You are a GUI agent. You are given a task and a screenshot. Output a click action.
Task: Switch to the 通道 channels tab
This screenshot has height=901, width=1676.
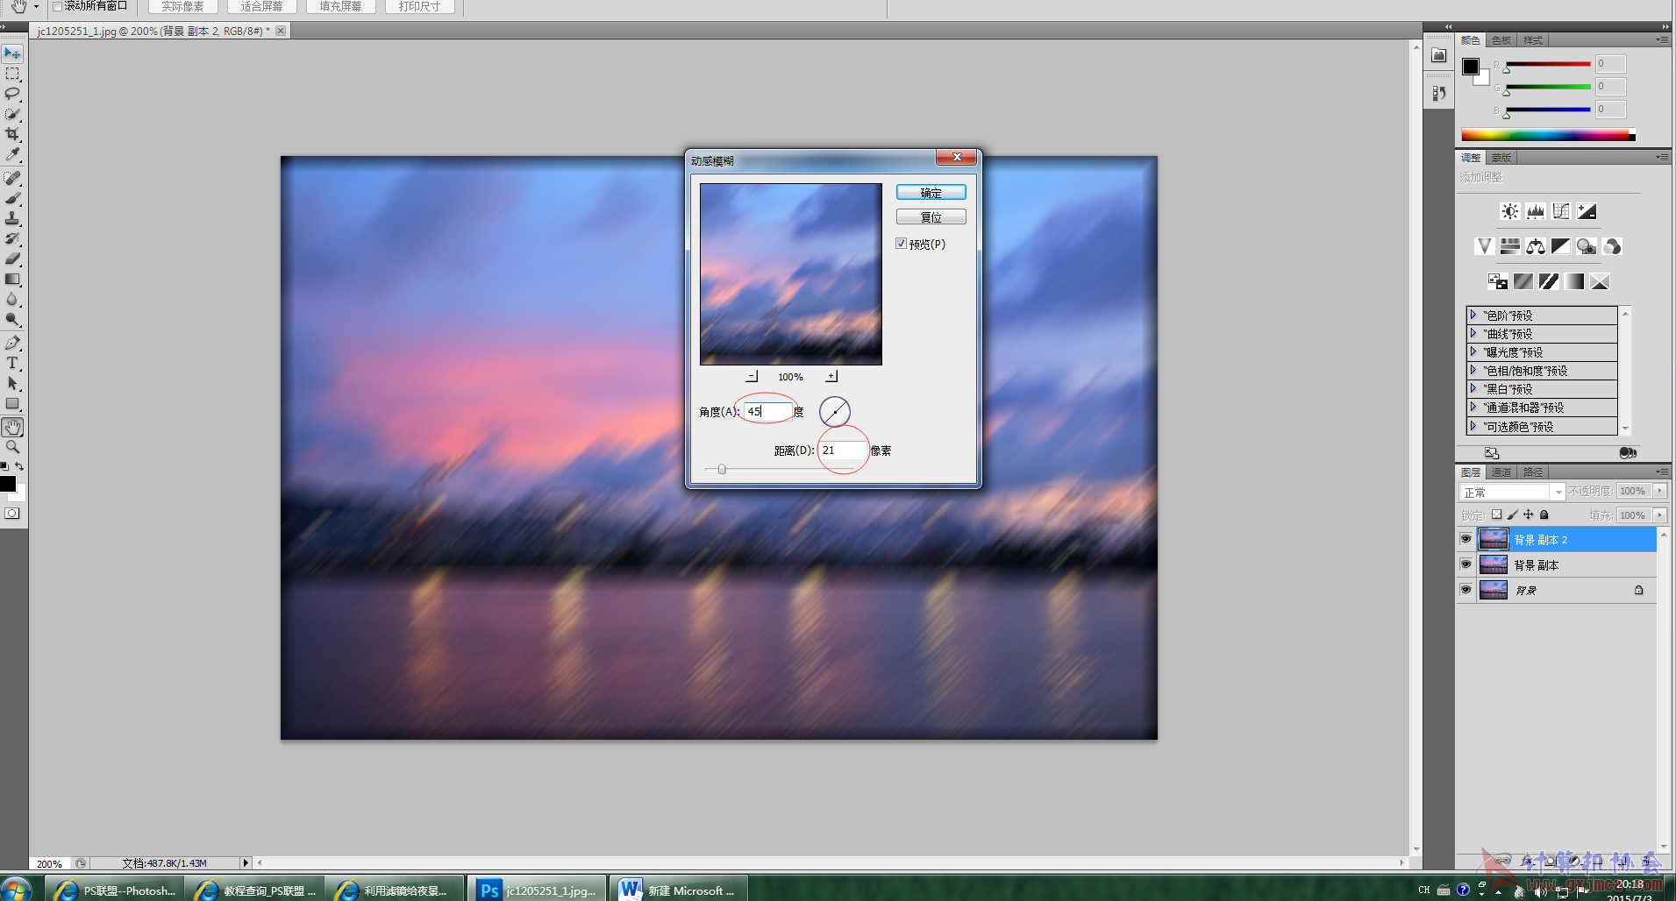[1501, 472]
